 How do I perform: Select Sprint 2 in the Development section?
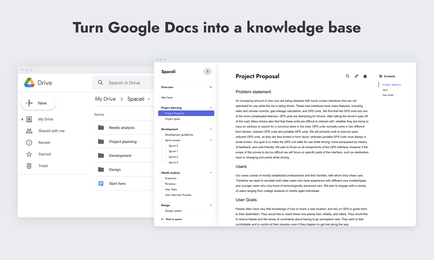click(174, 157)
